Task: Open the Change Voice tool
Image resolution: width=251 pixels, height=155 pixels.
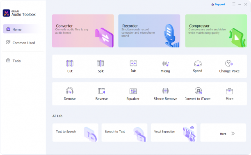Action: pyautogui.click(x=229, y=66)
